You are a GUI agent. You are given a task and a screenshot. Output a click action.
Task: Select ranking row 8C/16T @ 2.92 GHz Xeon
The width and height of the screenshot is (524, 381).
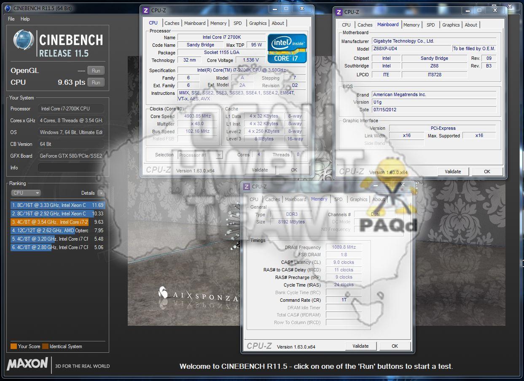coord(57,214)
